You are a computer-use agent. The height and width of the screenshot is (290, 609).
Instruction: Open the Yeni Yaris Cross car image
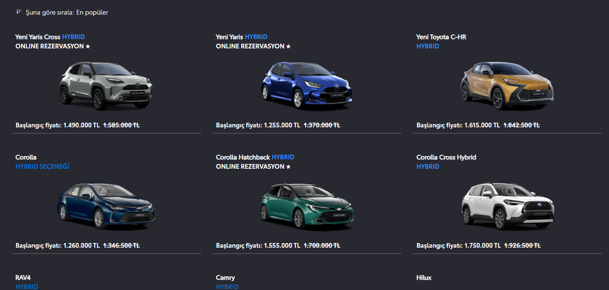point(106,86)
